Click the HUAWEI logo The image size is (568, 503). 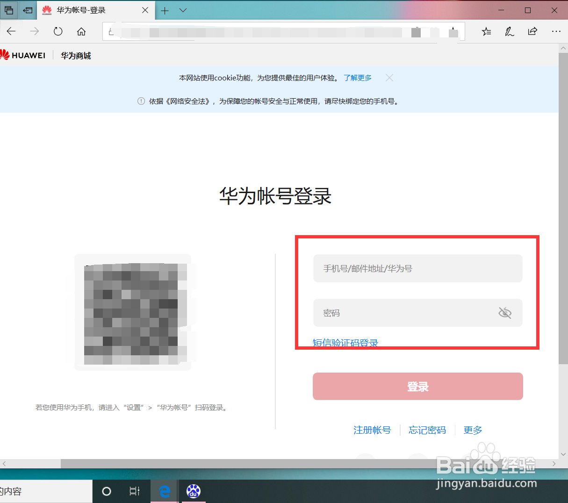click(22, 55)
